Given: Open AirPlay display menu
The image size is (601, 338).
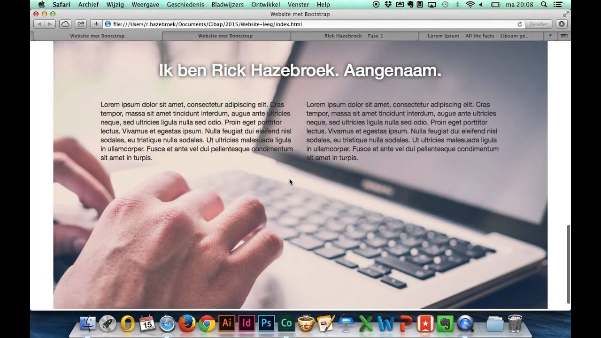Looking at the screenshot, I should point(431,4).
